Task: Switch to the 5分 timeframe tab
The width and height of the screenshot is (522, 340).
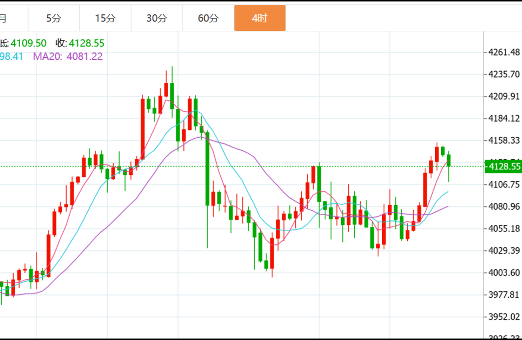Action: [54, 18]
